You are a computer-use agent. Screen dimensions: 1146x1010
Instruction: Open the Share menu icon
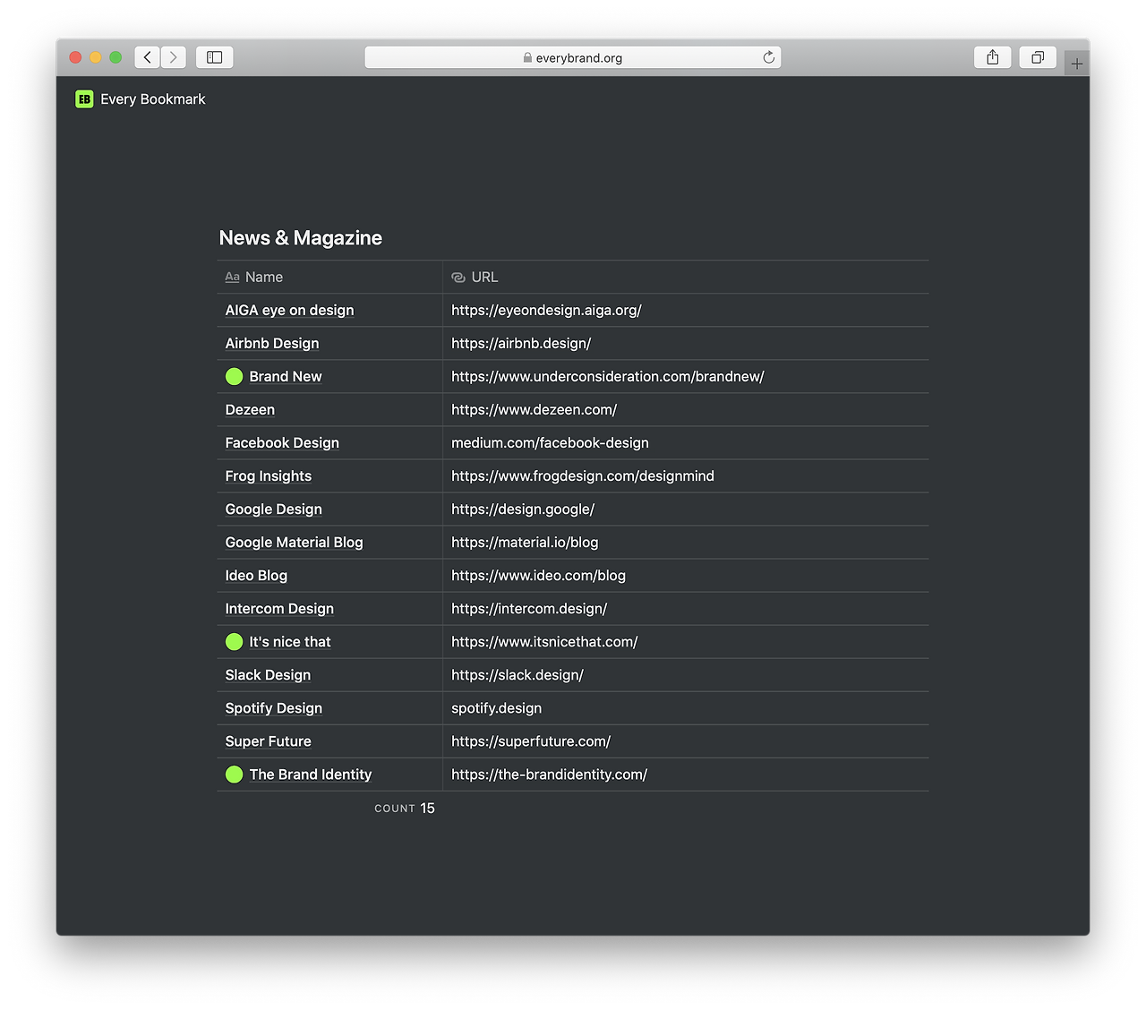pos(993,57)
